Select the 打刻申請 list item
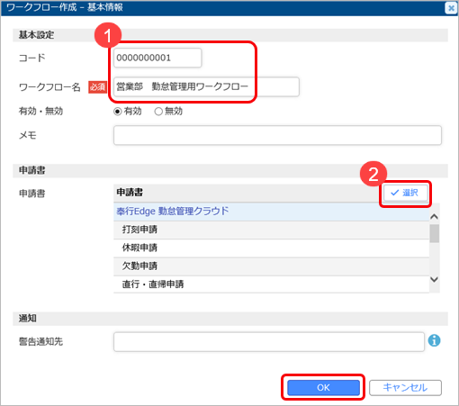The height and width of the screenshot is (406, 459). click(272, 230)
